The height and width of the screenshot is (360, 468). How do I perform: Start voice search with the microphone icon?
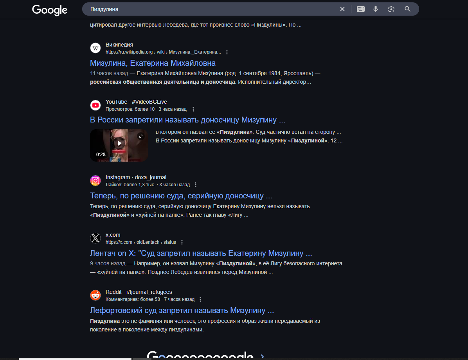point(376,9)
